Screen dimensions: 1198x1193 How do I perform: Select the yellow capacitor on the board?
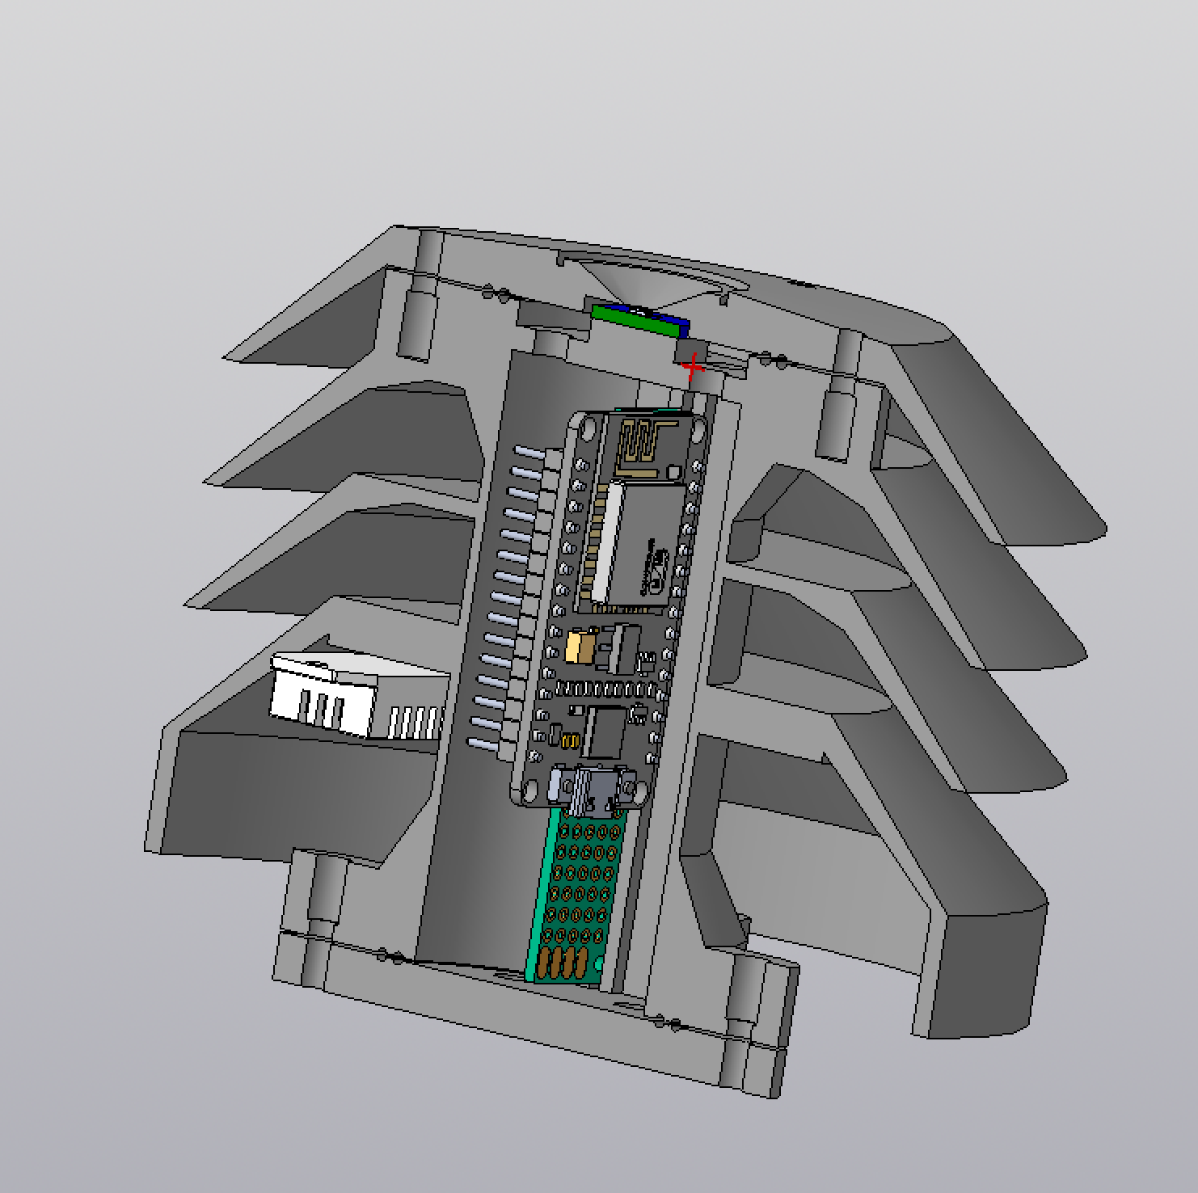coord(580,646)
